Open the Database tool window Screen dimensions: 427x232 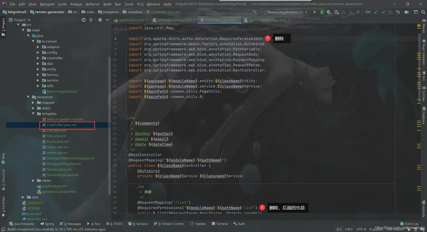point(424,116)
